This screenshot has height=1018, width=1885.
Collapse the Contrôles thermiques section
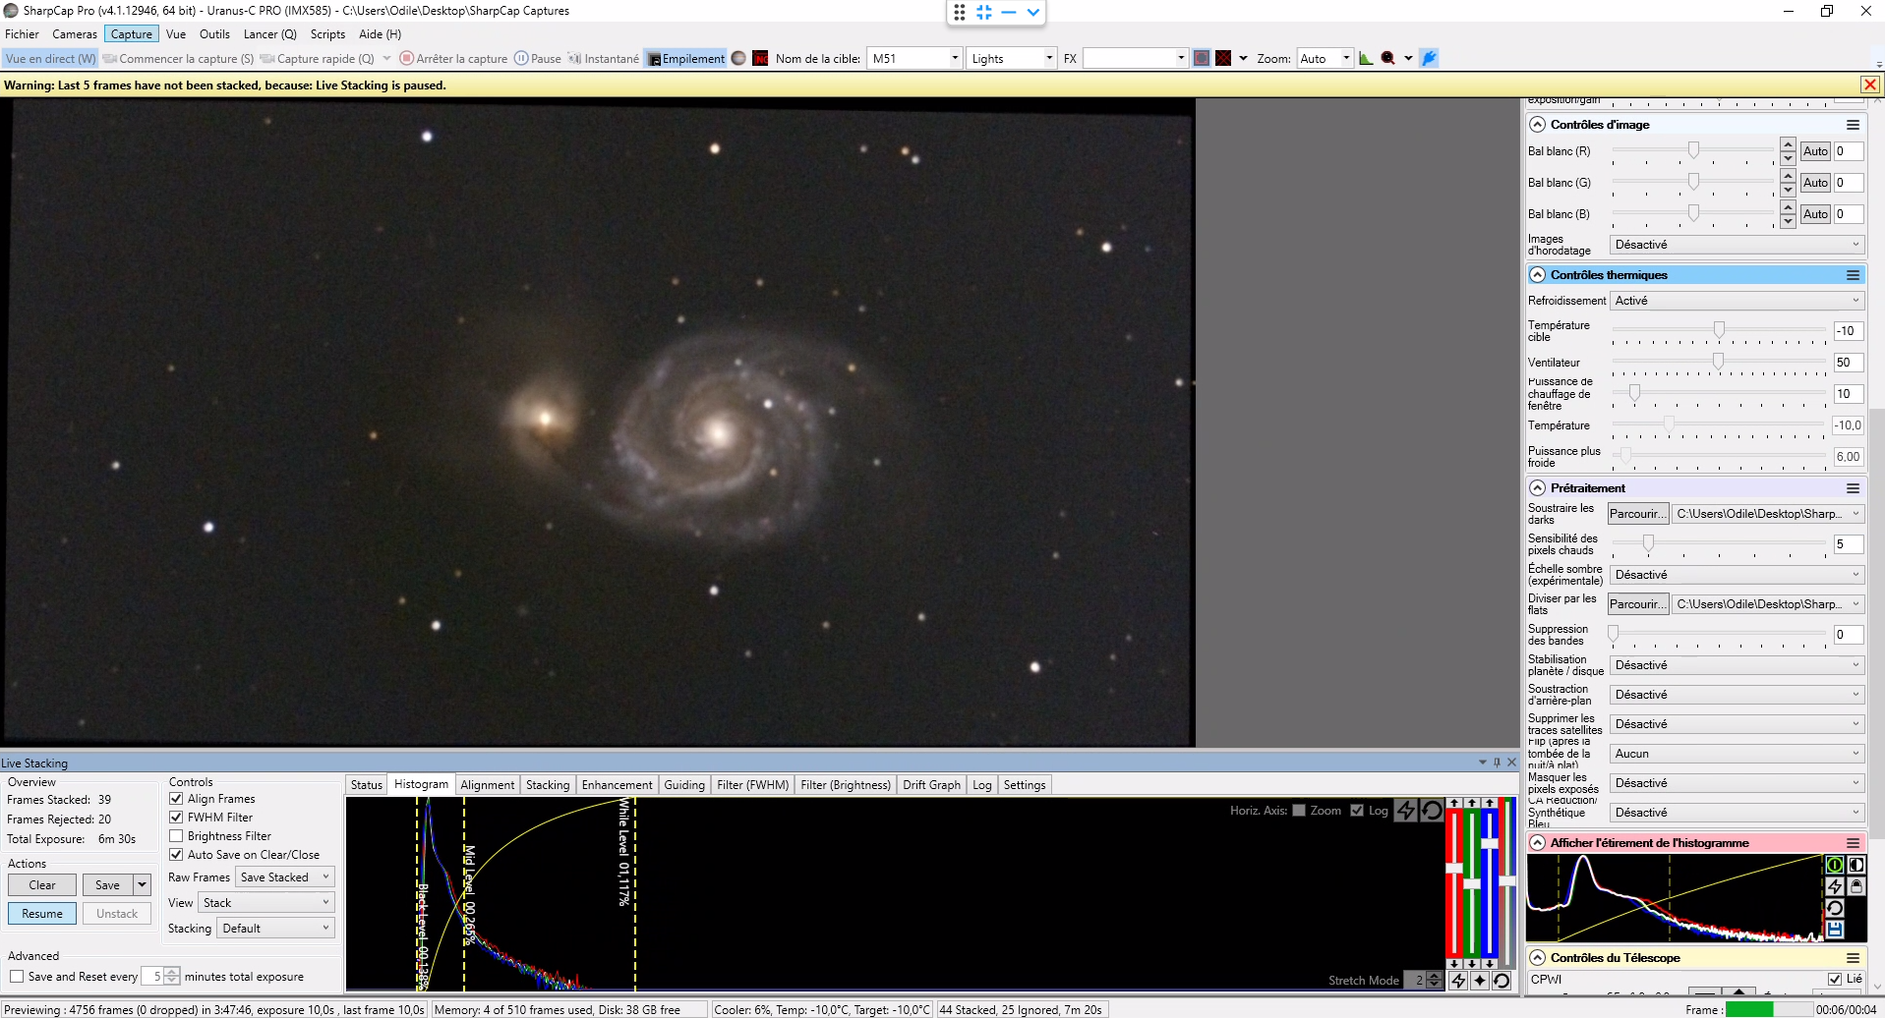(1538, 275)
